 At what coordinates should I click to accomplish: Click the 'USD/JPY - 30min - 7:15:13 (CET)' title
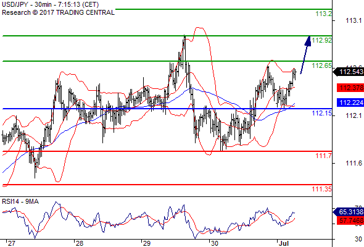pos(50,4)
